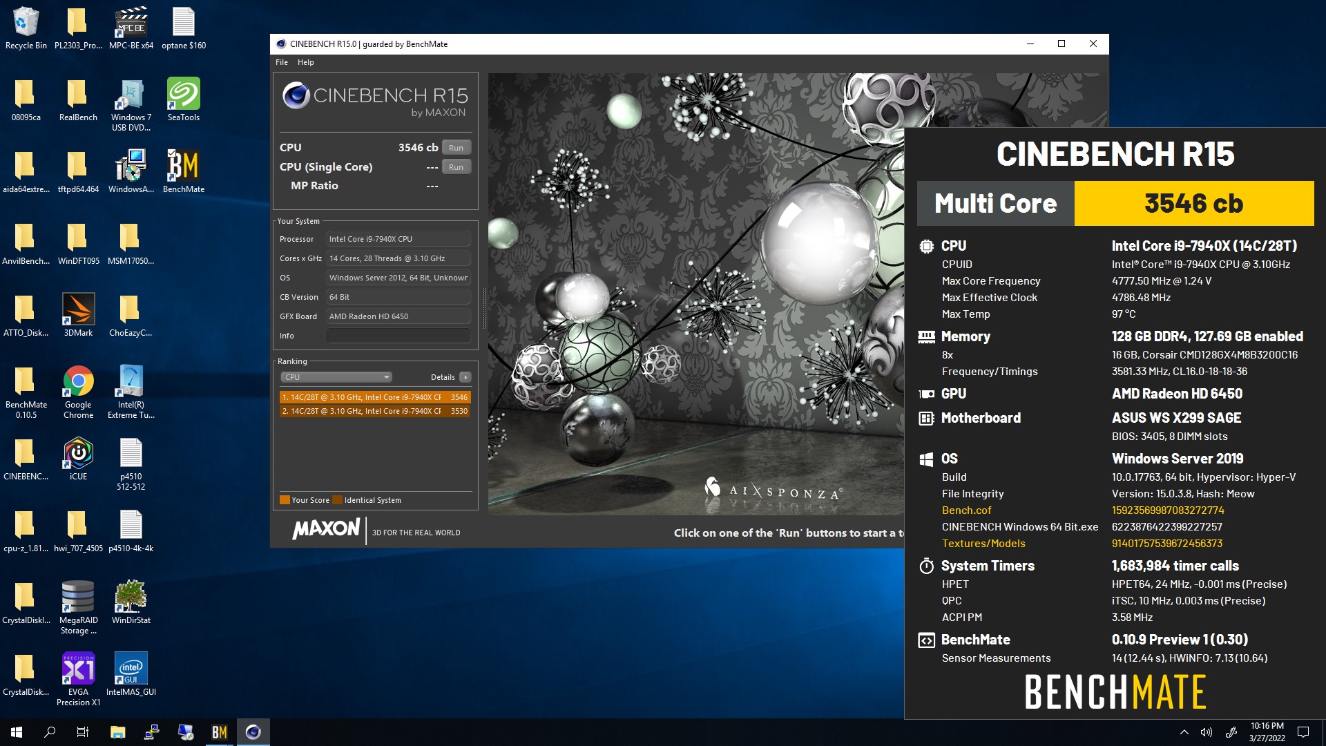Open the Ranking CPU dropdown
Viewport: 1326px width, 746px height.
pos(336,377)
